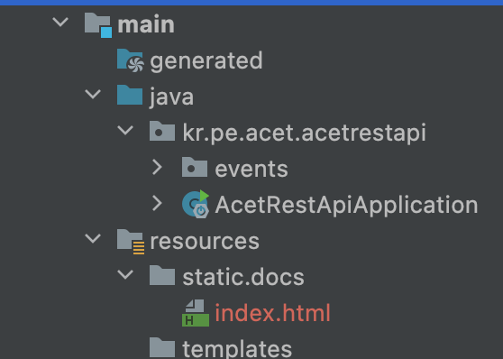Click the events package icon
Screen dimensions: 503x359
click(195, 167)
